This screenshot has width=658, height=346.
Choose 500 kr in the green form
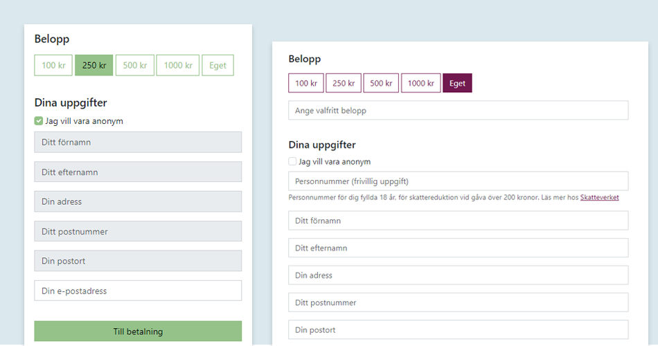134,66
